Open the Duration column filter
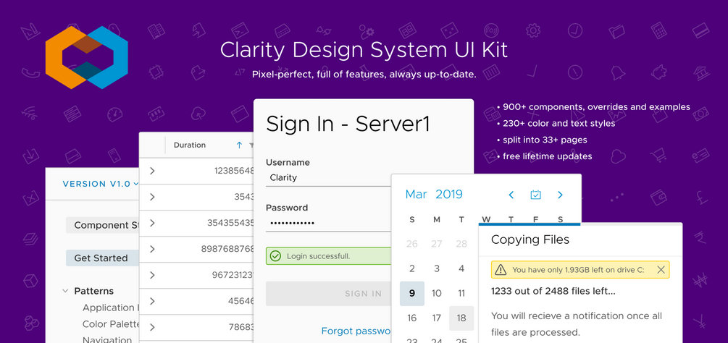The width and height of the screenshot is (728, 343). (x=251, y=145)
